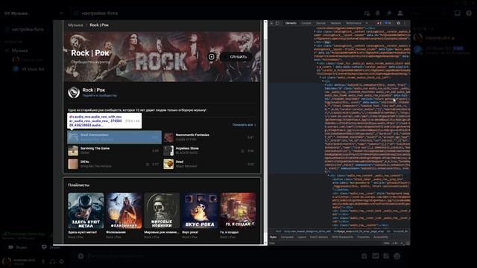Open the Здесь куют метал playlist cover
477x268 pixels.
86,211
